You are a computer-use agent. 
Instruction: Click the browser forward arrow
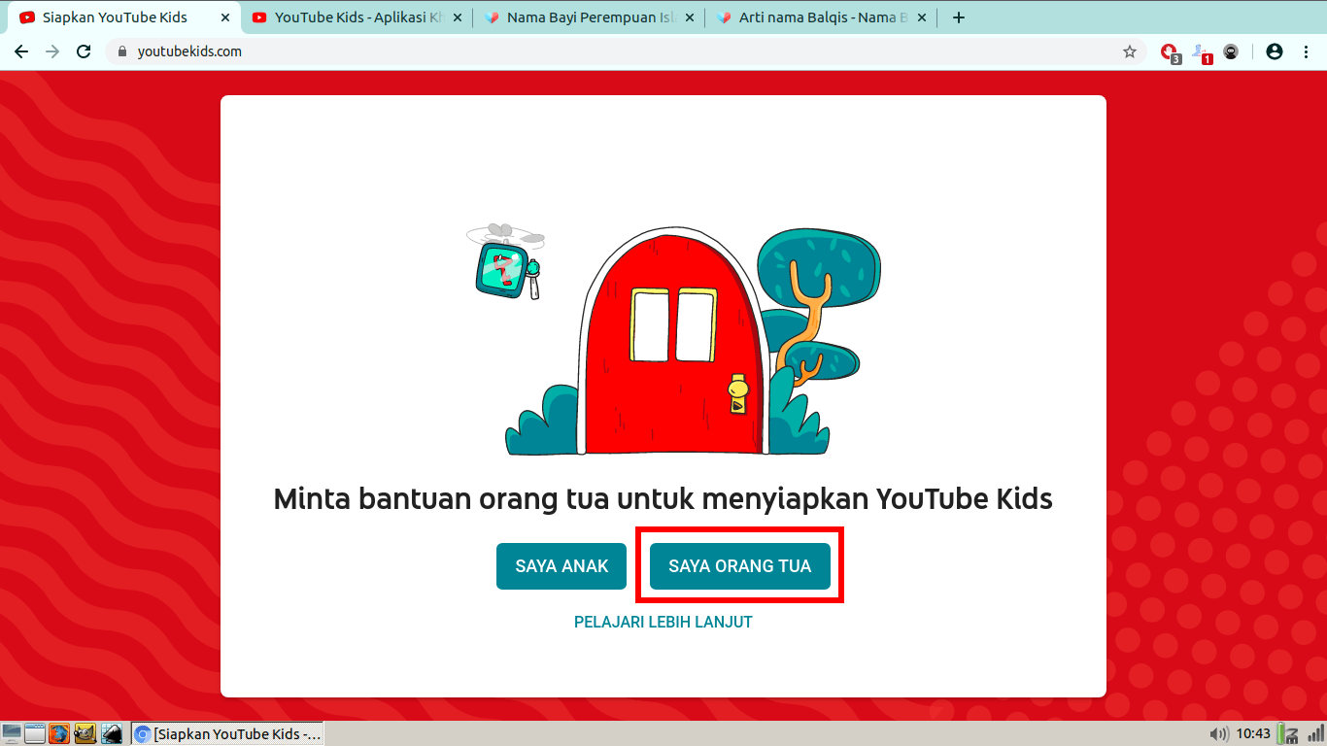pyautogui.click(x=52, y=51)
